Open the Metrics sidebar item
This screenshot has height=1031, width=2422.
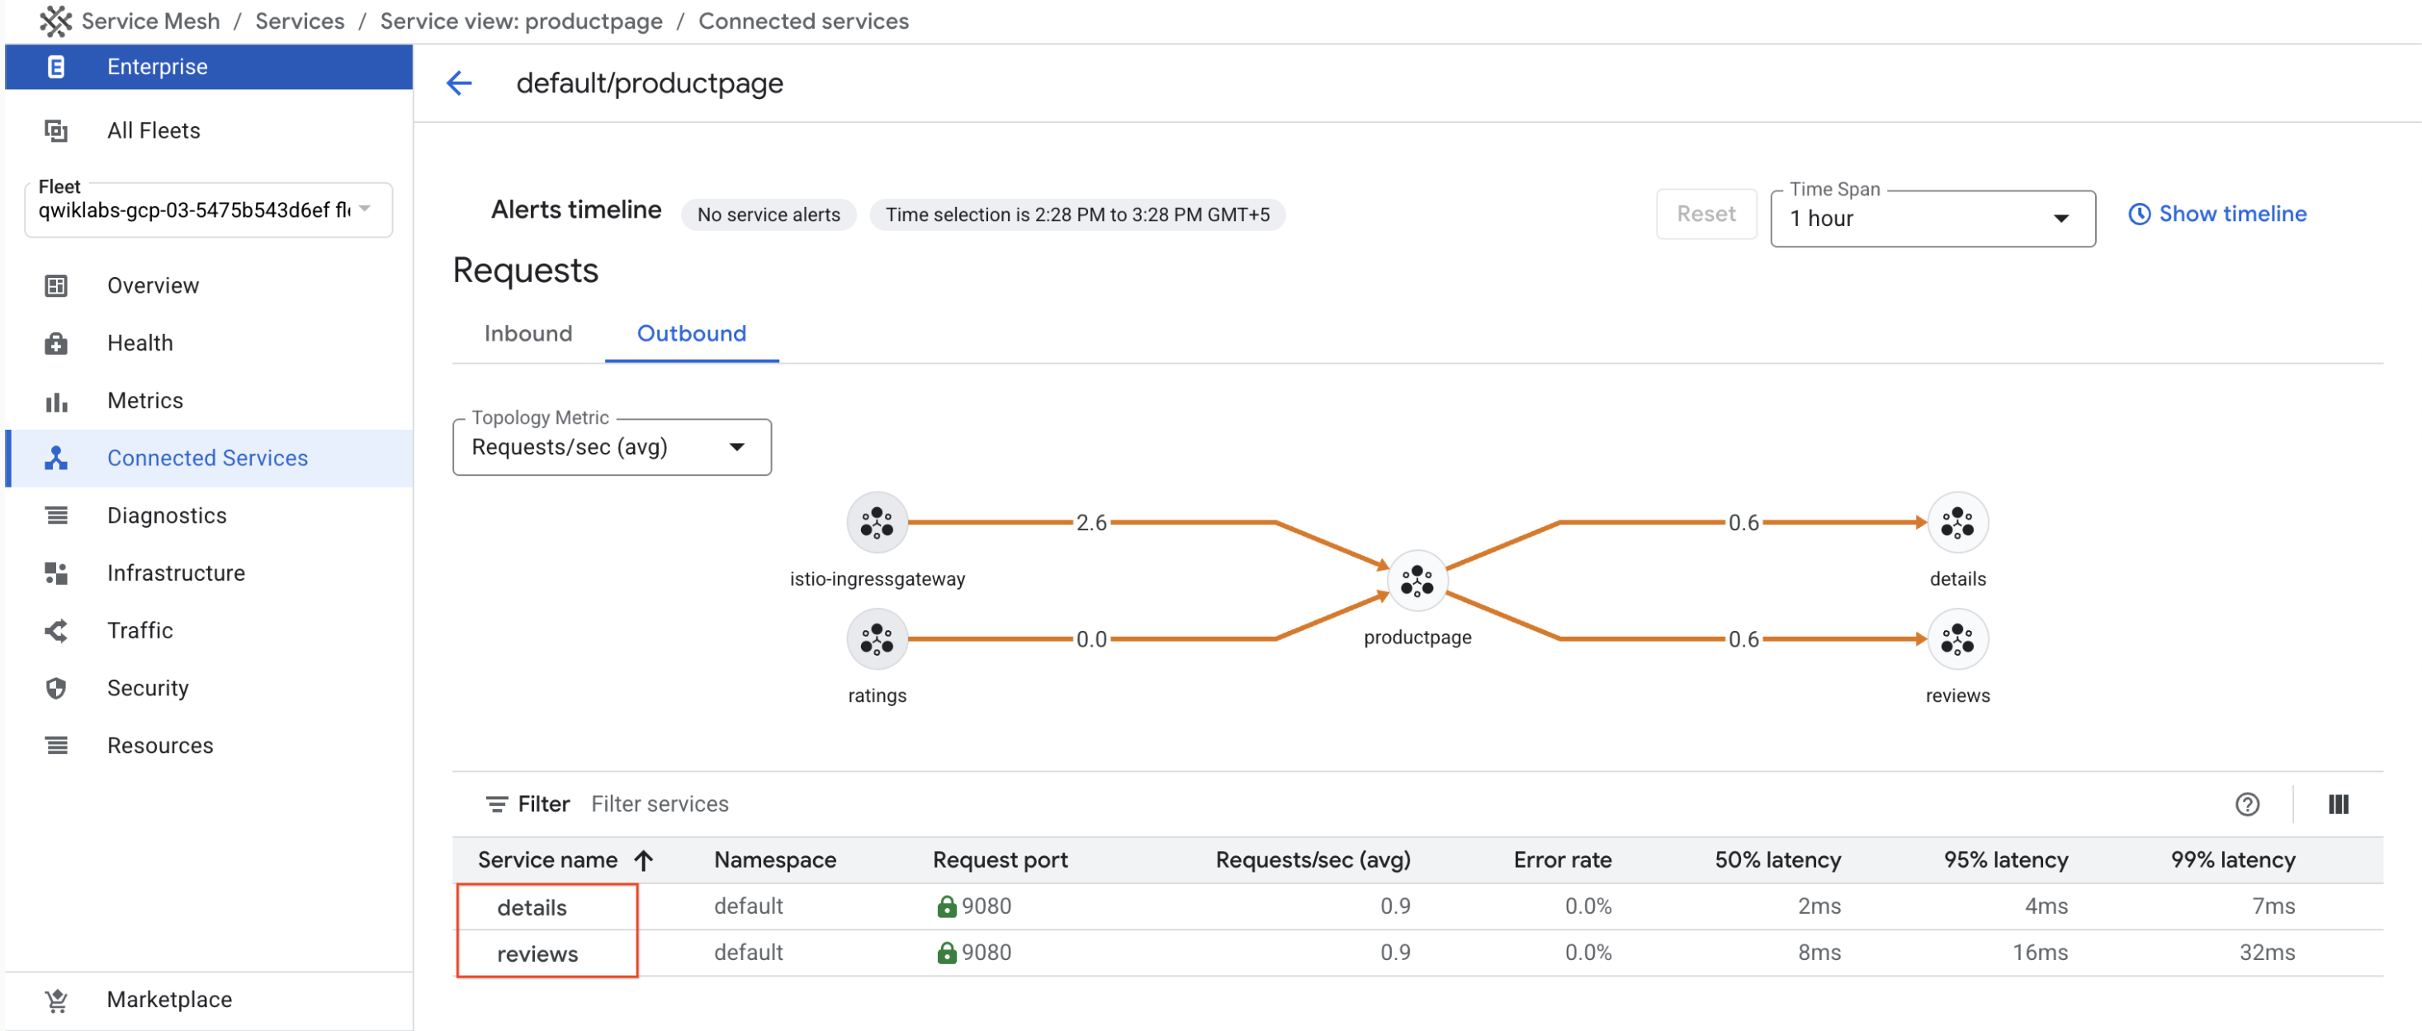(209, 402)
